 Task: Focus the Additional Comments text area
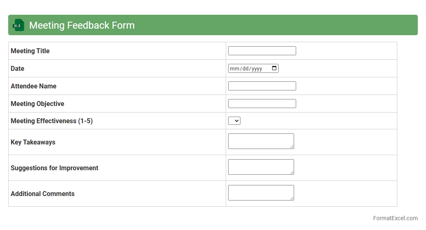tap(260, 192)
